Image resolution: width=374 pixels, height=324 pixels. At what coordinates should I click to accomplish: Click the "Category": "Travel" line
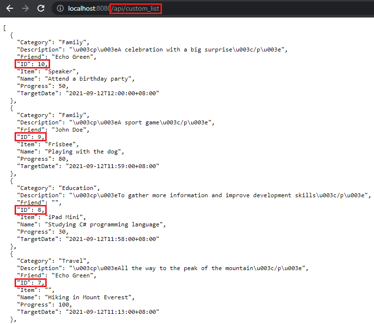53,261
